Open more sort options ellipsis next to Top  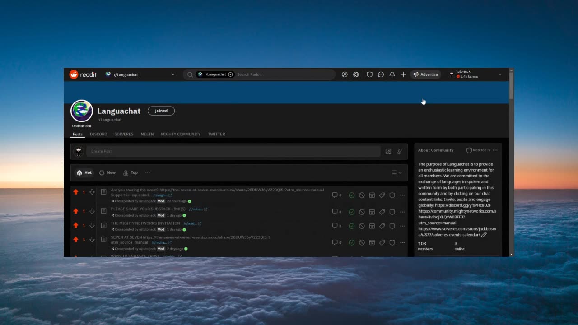coord(148,172)
